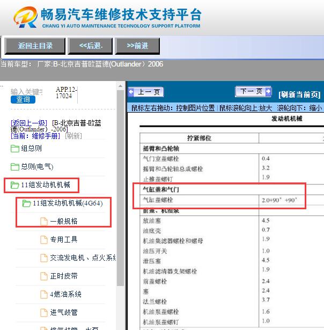The height and width of the screenshot is (330, 324).
Task: Click 法兰螺栓 row text
Action: (155, 302)
